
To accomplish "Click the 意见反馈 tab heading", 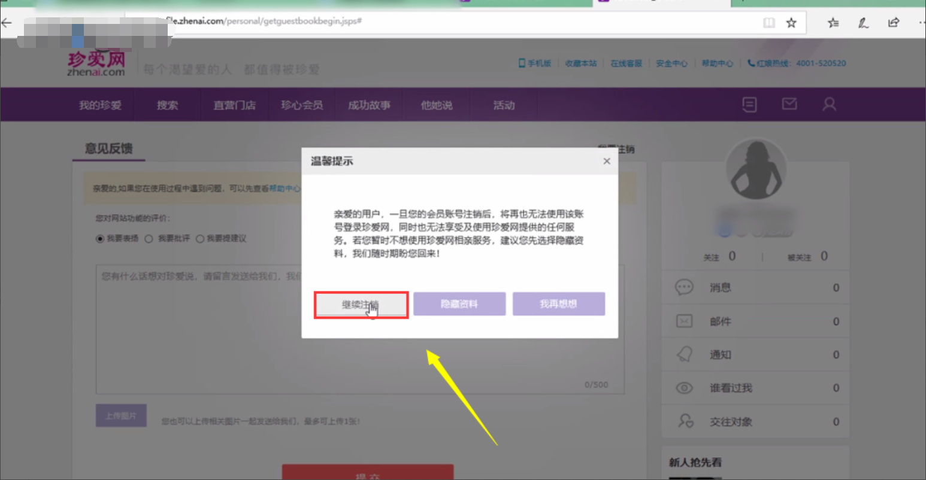I will click(x=108, y=148).
